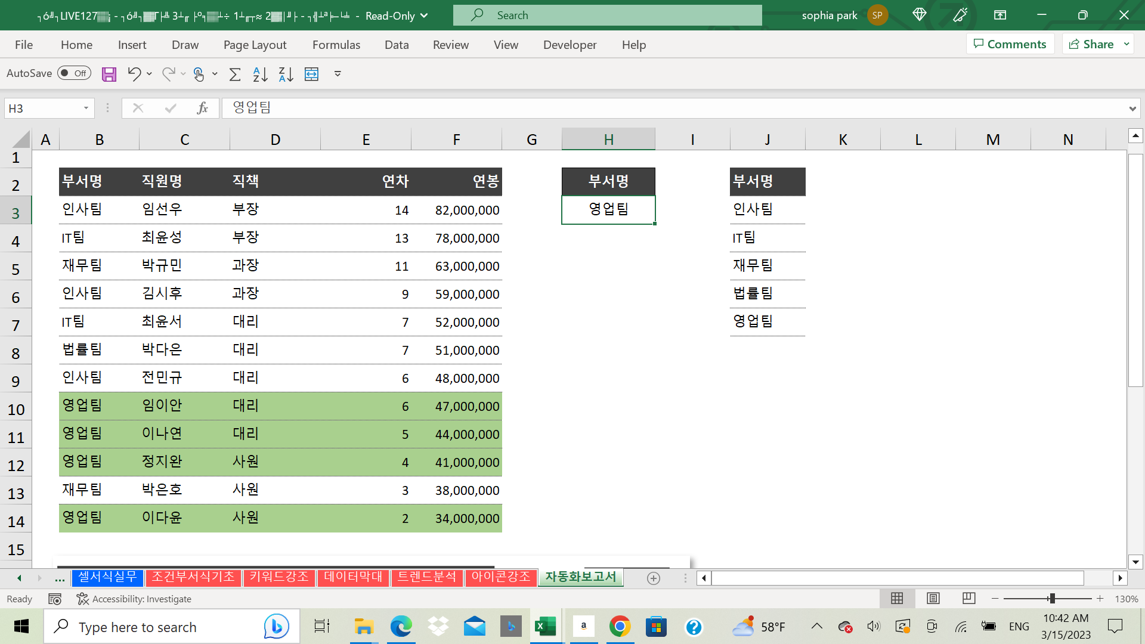The image size is (1145, 644).
Task: Switch to Normal view icon
Action: click(x=897, y=598)
